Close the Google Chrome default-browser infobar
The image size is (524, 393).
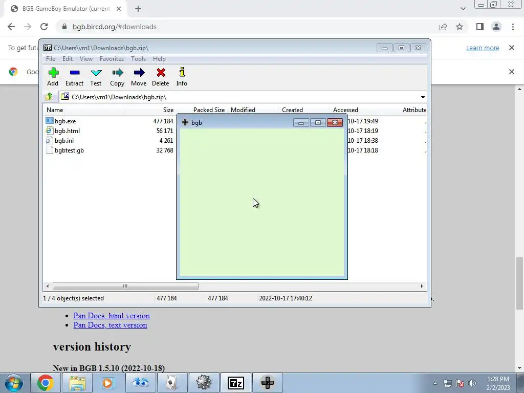[512, 72]
